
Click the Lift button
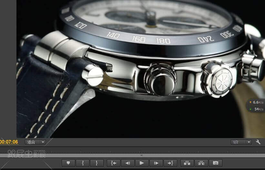coord(187,163)
